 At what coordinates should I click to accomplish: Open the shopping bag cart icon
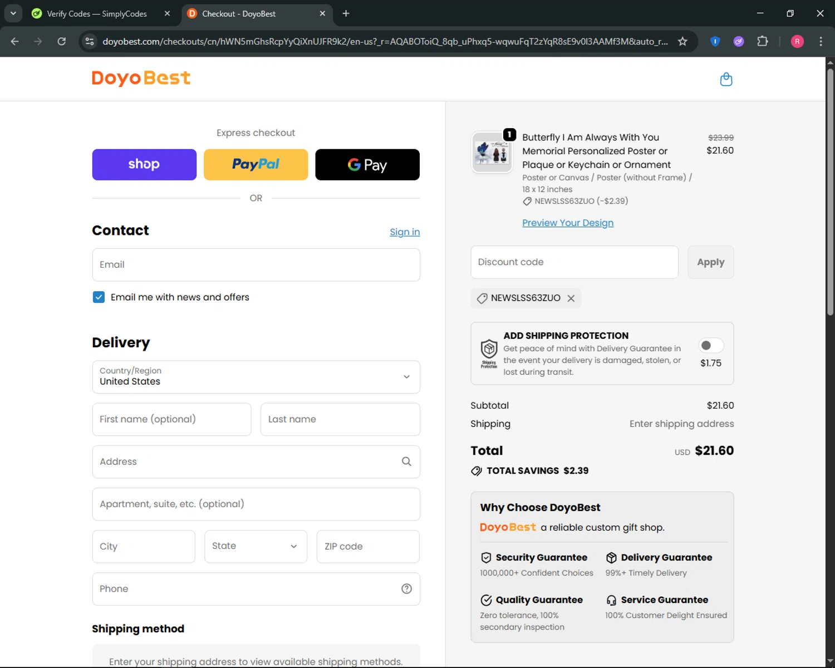pyautogui.click(x=726, y=79)
